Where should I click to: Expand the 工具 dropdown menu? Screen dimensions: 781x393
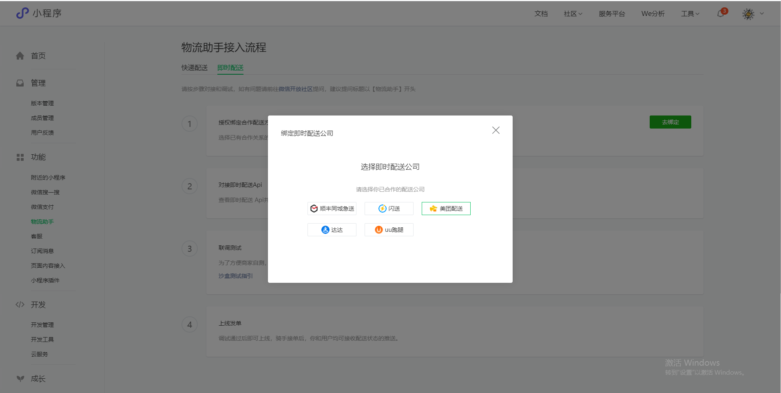coord(690,14)
